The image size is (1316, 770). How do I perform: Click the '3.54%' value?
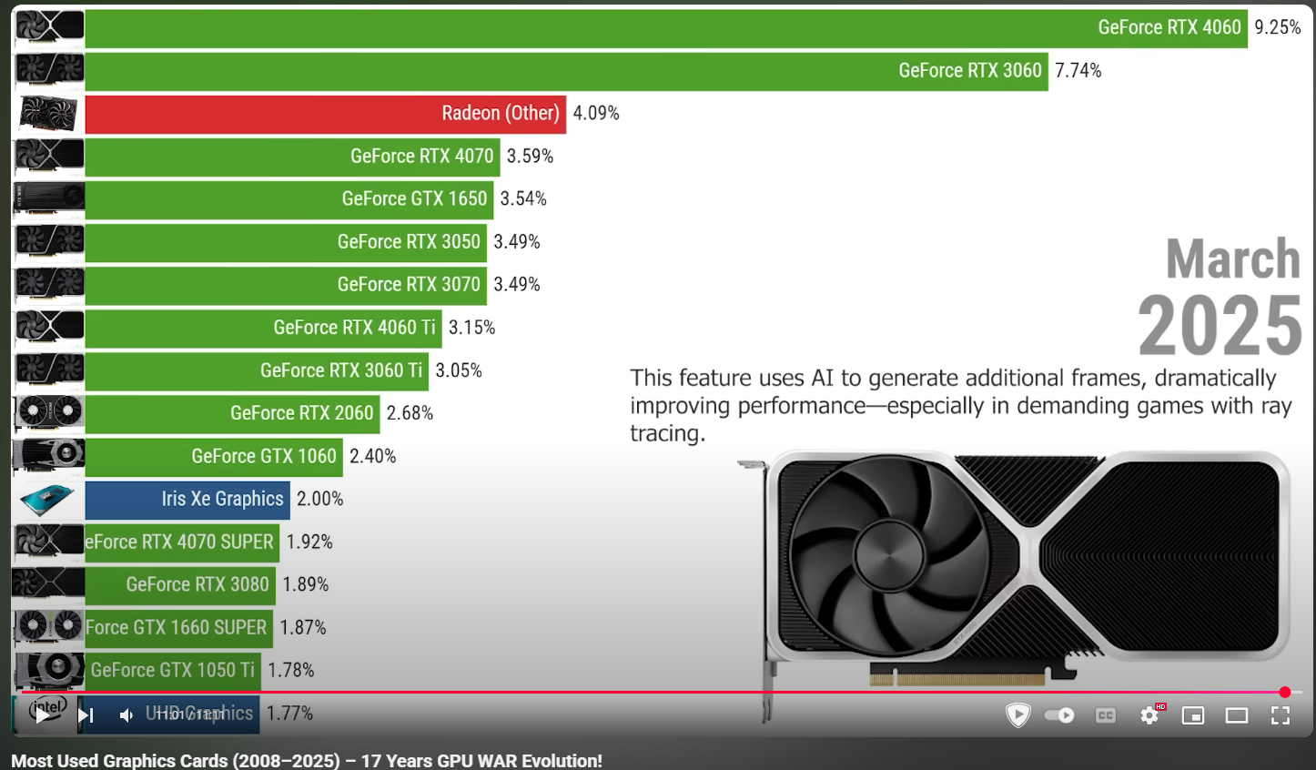523,198
